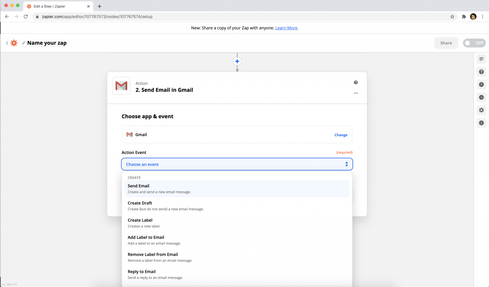Select the Create Label event
Screen dimensions: 489x287
click(237, 223)
